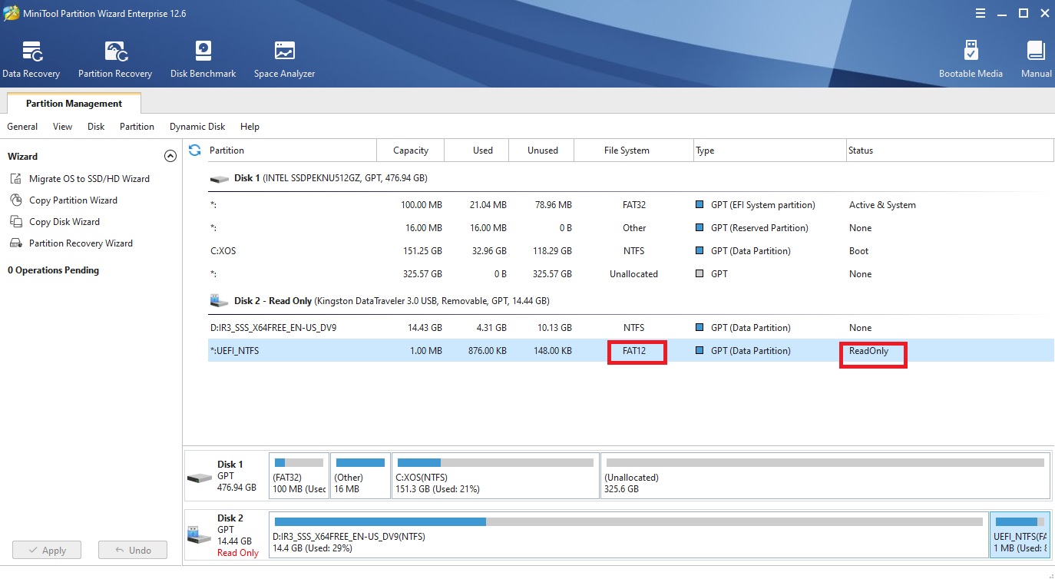Image resolution: width=1055 pixels, height=579 pixels.
Task: Open the Disk menu
Action: [x=96, y=127]
